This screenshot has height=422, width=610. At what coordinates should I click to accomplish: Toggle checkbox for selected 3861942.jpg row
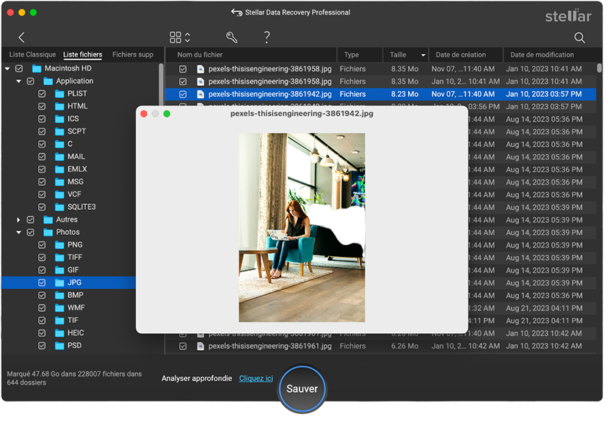(x=183, y=94)
